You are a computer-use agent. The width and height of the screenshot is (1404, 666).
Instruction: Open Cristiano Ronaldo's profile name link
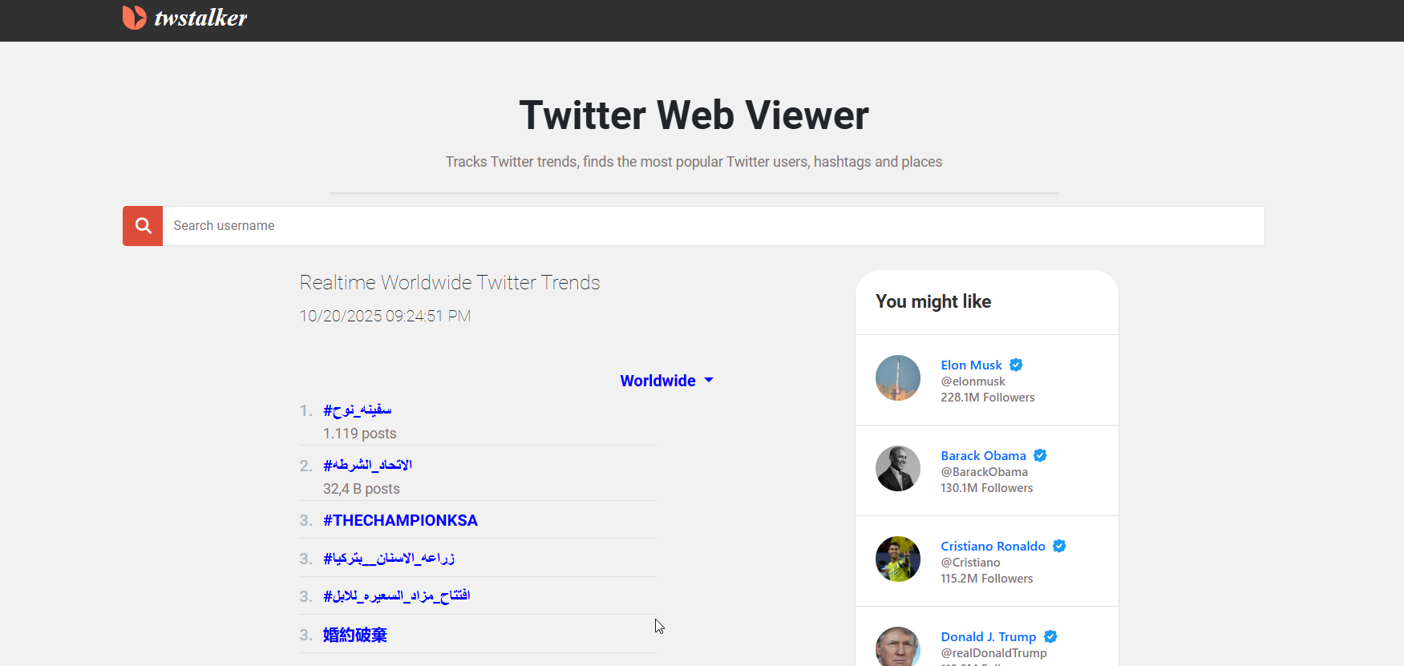[x=993, y=547]
